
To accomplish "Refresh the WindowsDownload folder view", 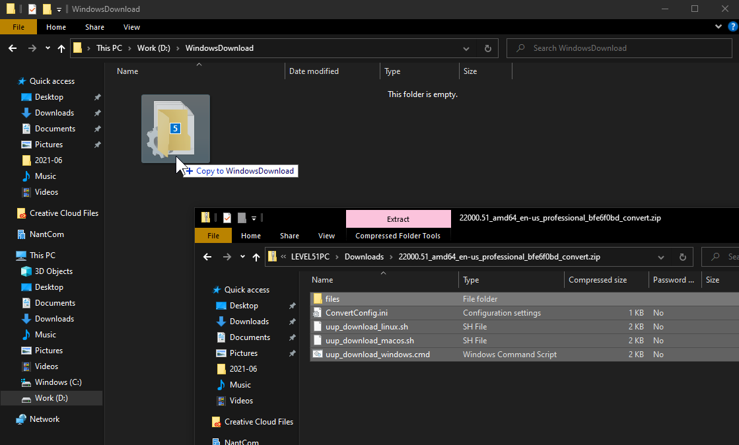I will pyautogui.click(x=487, y=48).
